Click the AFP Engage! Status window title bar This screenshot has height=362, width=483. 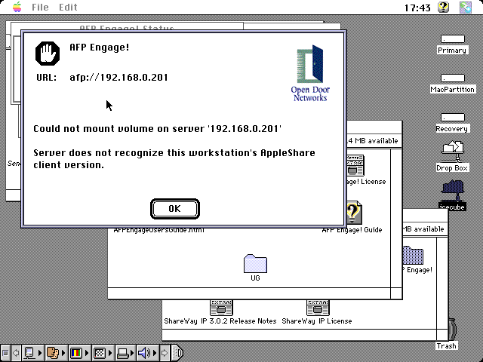coord(127,27)
